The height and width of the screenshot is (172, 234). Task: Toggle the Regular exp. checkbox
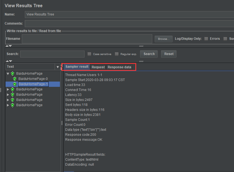coord(117,54)
